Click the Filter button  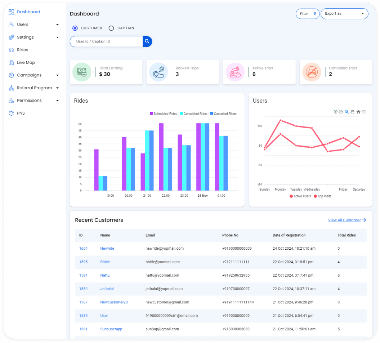(x=307, y=14)
